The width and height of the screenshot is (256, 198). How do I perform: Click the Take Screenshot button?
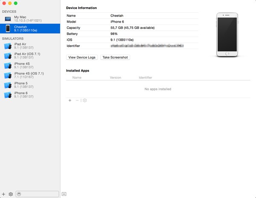[x=115, y=57]
